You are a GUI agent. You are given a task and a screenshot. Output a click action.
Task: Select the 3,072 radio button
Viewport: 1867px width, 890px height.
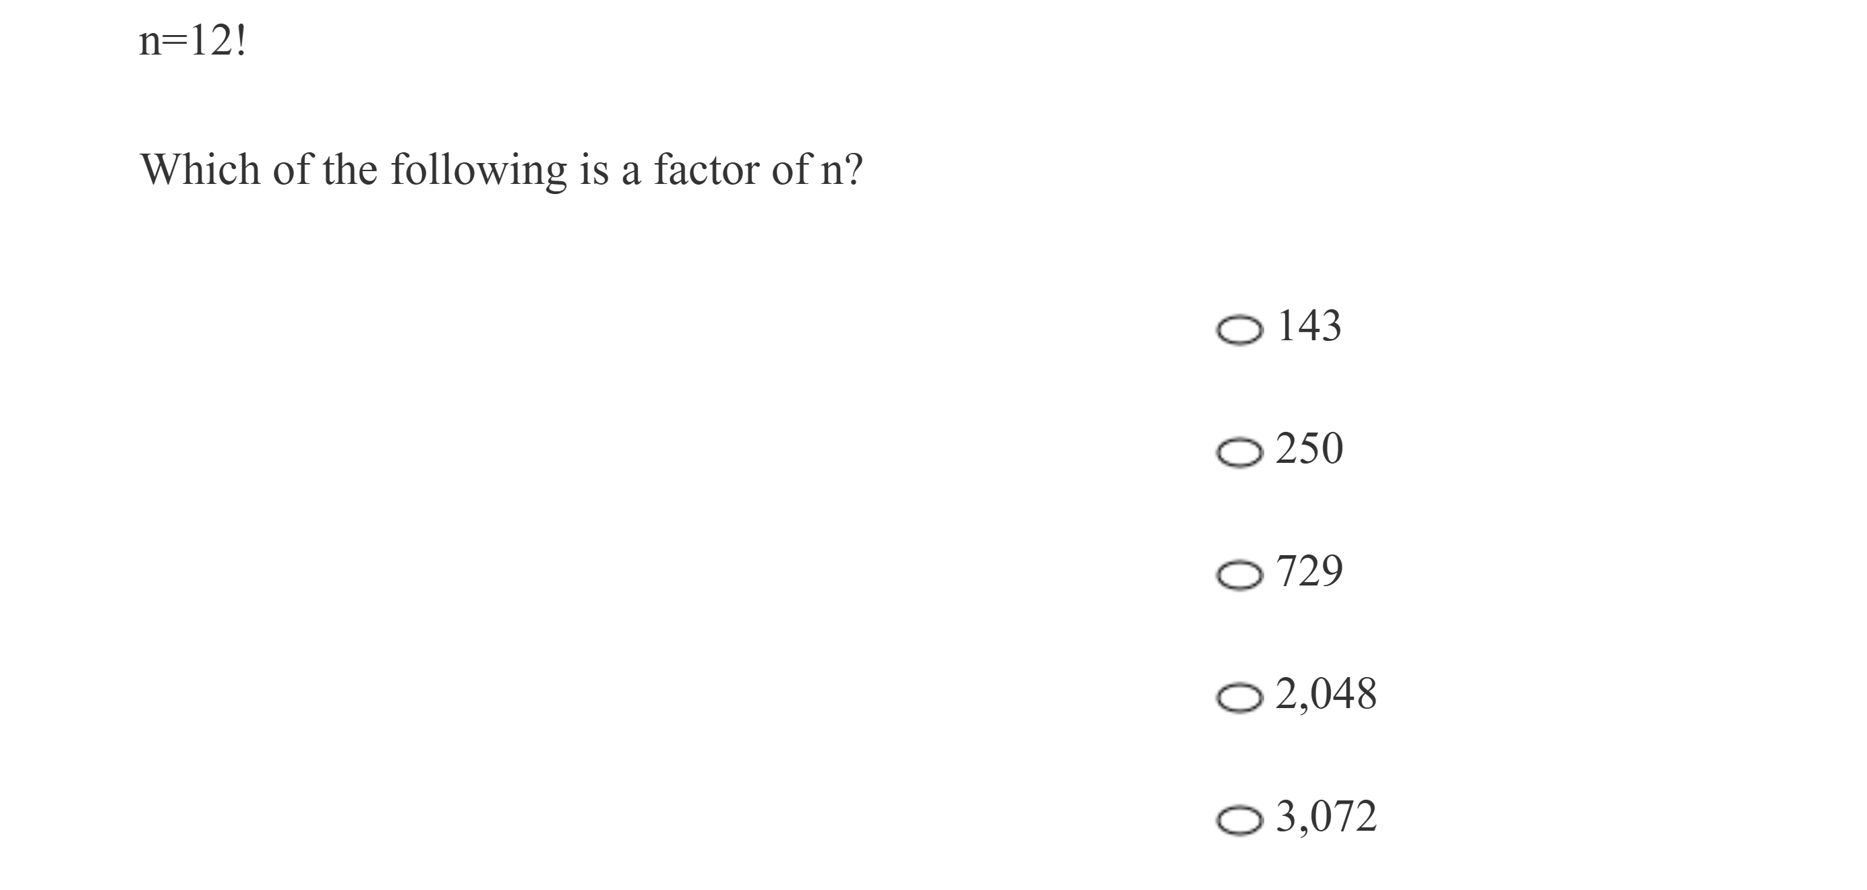click(x=1239, y=821)
